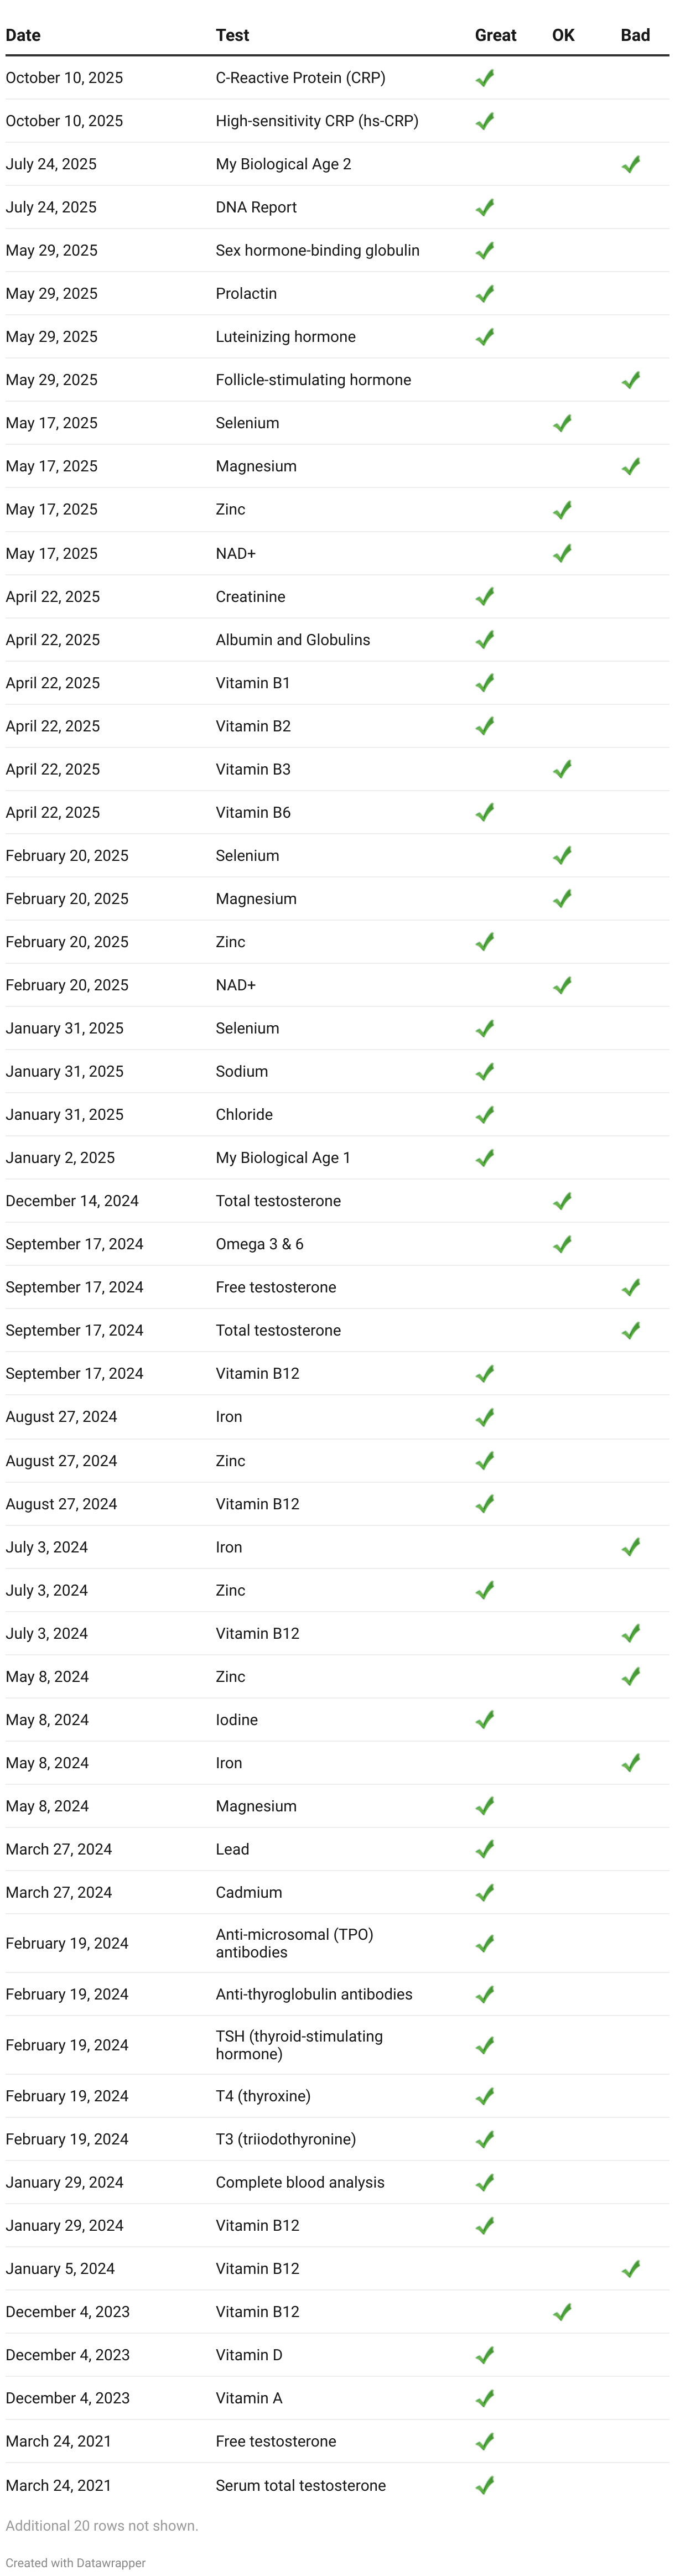The image size is (675, 2576).
Task: Click the Bad column header
Action: (x=635, y=35)
